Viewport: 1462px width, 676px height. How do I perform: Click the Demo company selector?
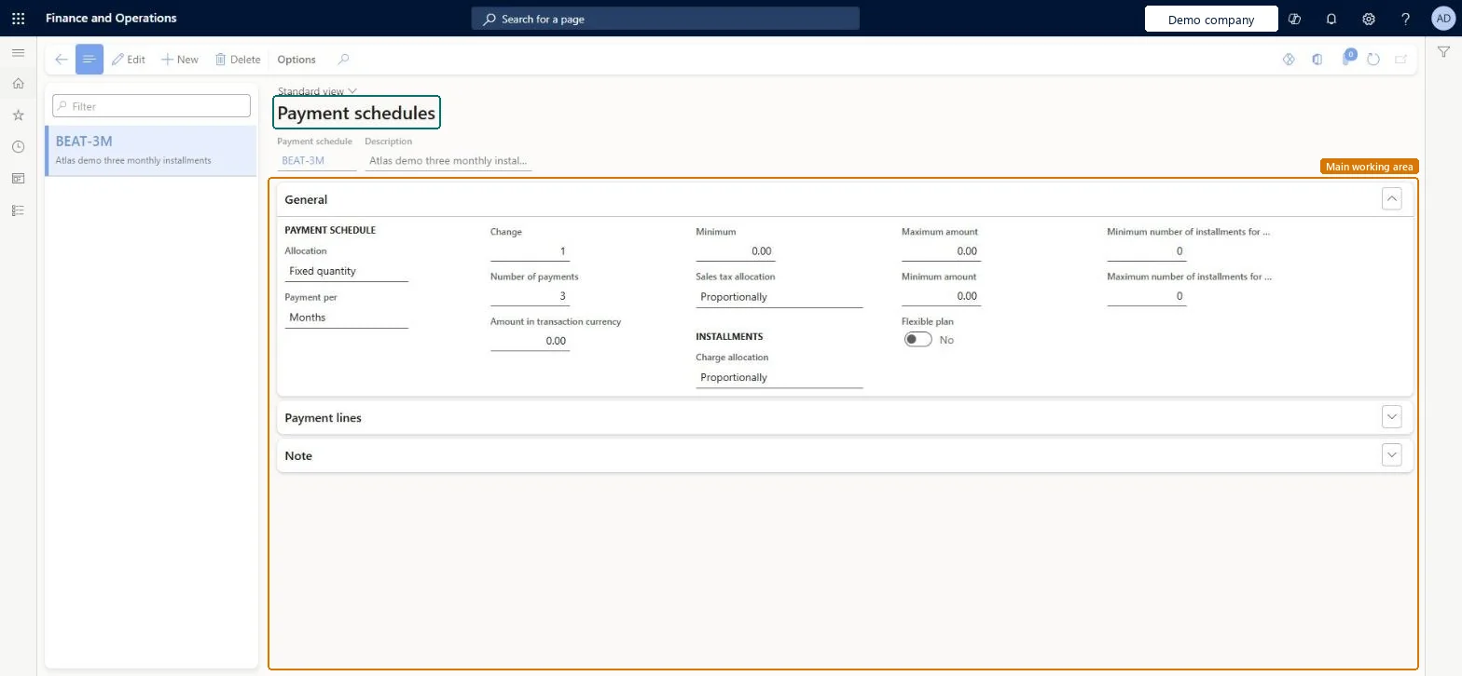tap(1211, 20)
